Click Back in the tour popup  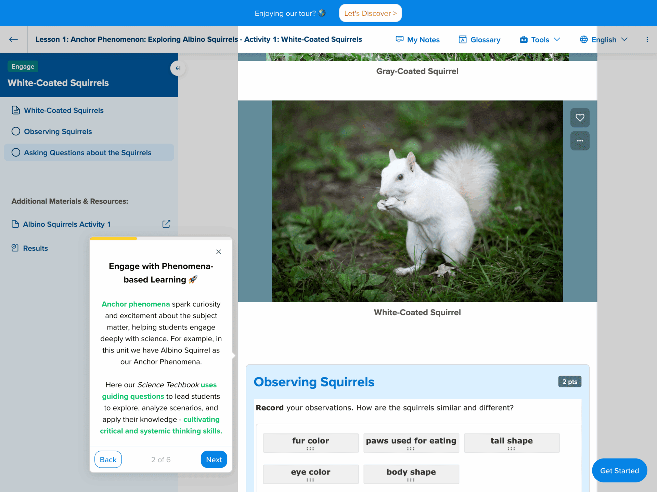pos(108,460)
